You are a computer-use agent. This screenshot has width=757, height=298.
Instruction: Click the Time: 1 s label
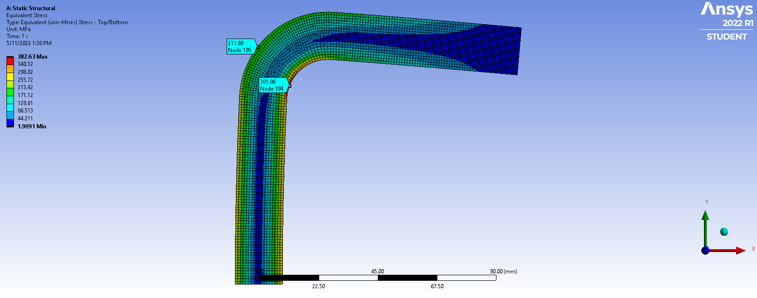pyautogui.click(x=17, y=36)
